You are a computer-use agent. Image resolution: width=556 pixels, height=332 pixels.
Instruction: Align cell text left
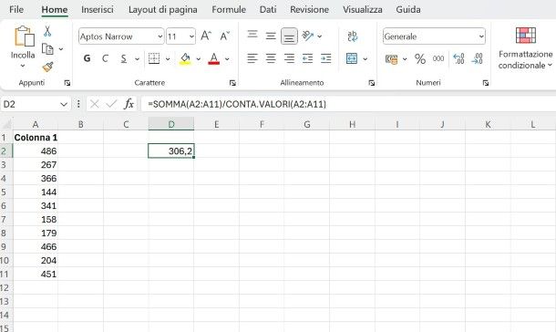click(252, 58)
